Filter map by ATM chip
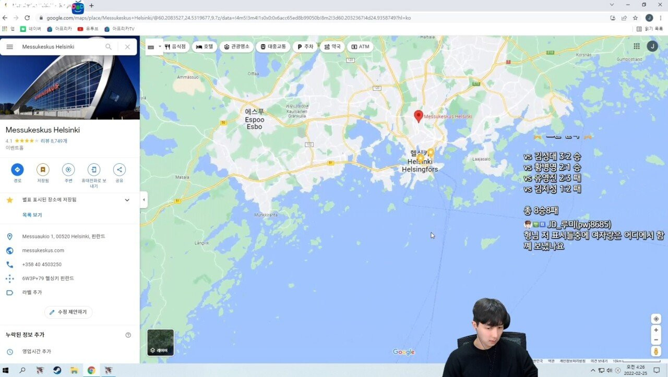Screen dimensions: 668x377 click(361, 46)
